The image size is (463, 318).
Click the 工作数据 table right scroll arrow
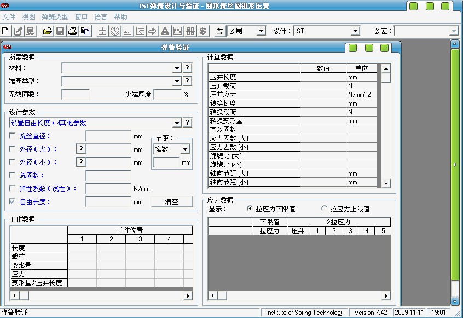click(188, 296)
